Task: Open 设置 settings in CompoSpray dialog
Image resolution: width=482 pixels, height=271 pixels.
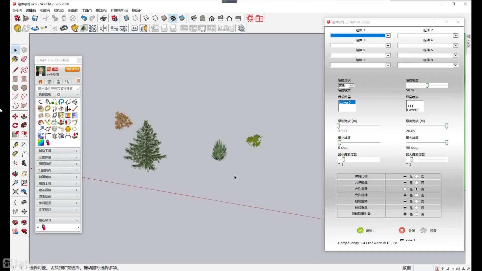Action: 429,230
